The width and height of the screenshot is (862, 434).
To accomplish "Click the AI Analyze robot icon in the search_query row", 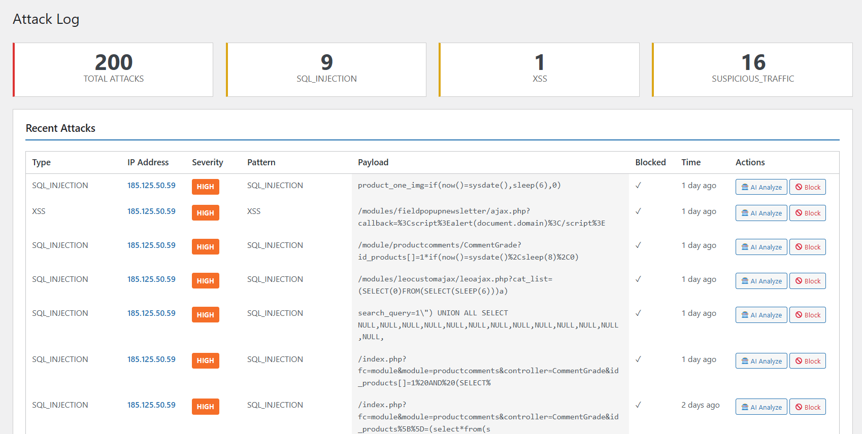I will tap(745, 315).
